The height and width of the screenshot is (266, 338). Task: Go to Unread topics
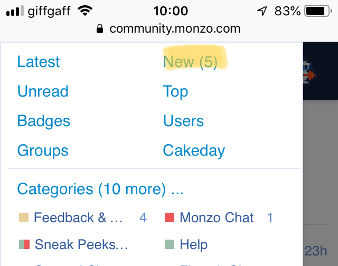[43, 91]
